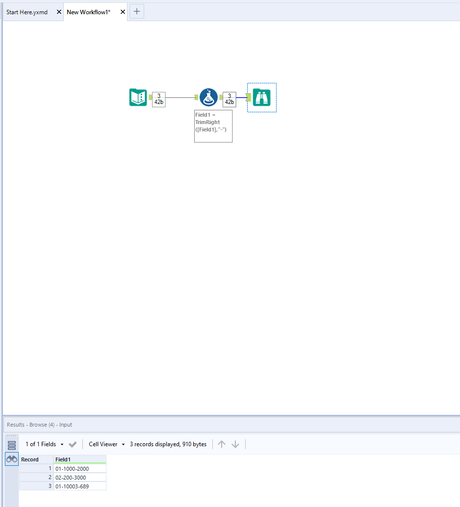Select the Text Input tool on the canvas
This screenshot has height=507, width=460.
tap(138, 97)
